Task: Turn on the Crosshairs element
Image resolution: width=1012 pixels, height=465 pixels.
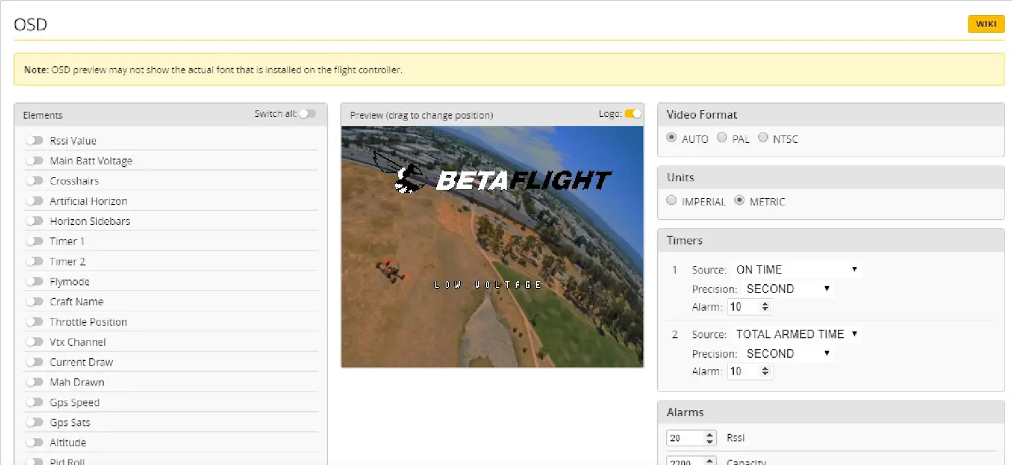Action: (34, 181)
